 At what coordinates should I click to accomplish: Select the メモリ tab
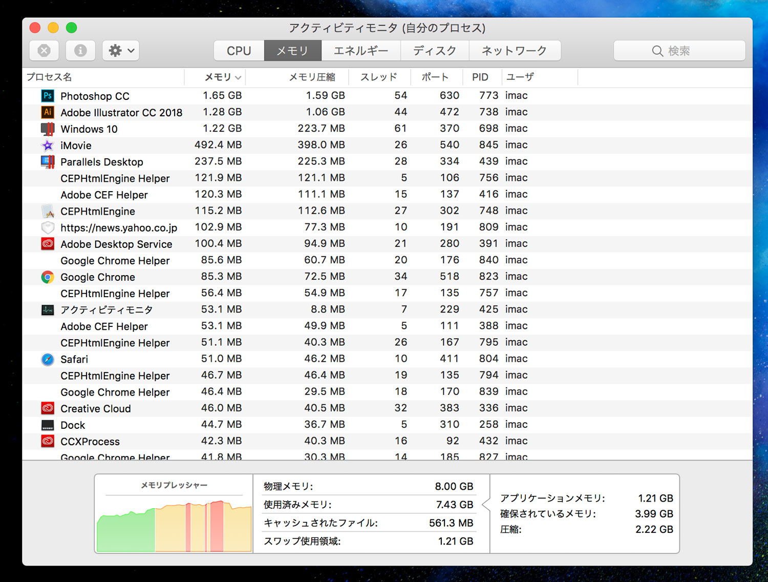pos(293,51)
